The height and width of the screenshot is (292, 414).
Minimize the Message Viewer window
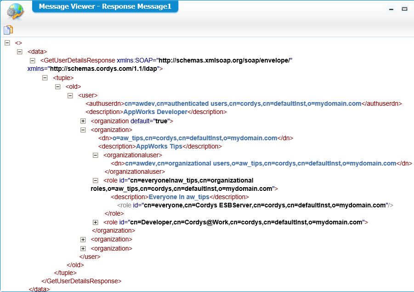[x=391, y=9]
